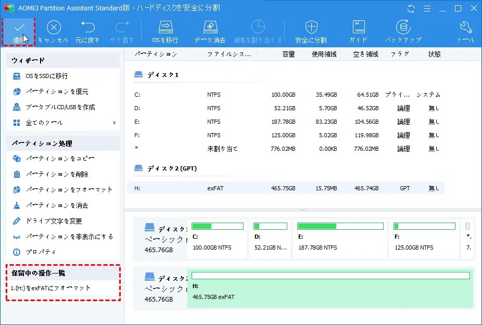Choose パーティションを消去 operation
Image resolution: width=482 pixels, height=325 pixels.
pyautogui.click(x=63, y=205)
